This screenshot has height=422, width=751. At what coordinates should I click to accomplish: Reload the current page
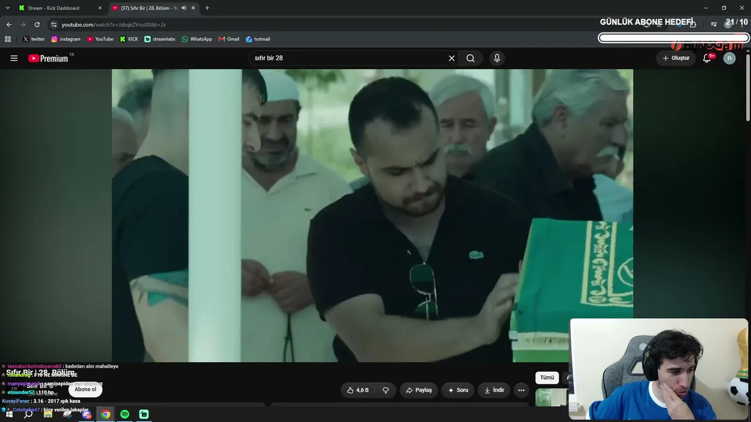37,25
